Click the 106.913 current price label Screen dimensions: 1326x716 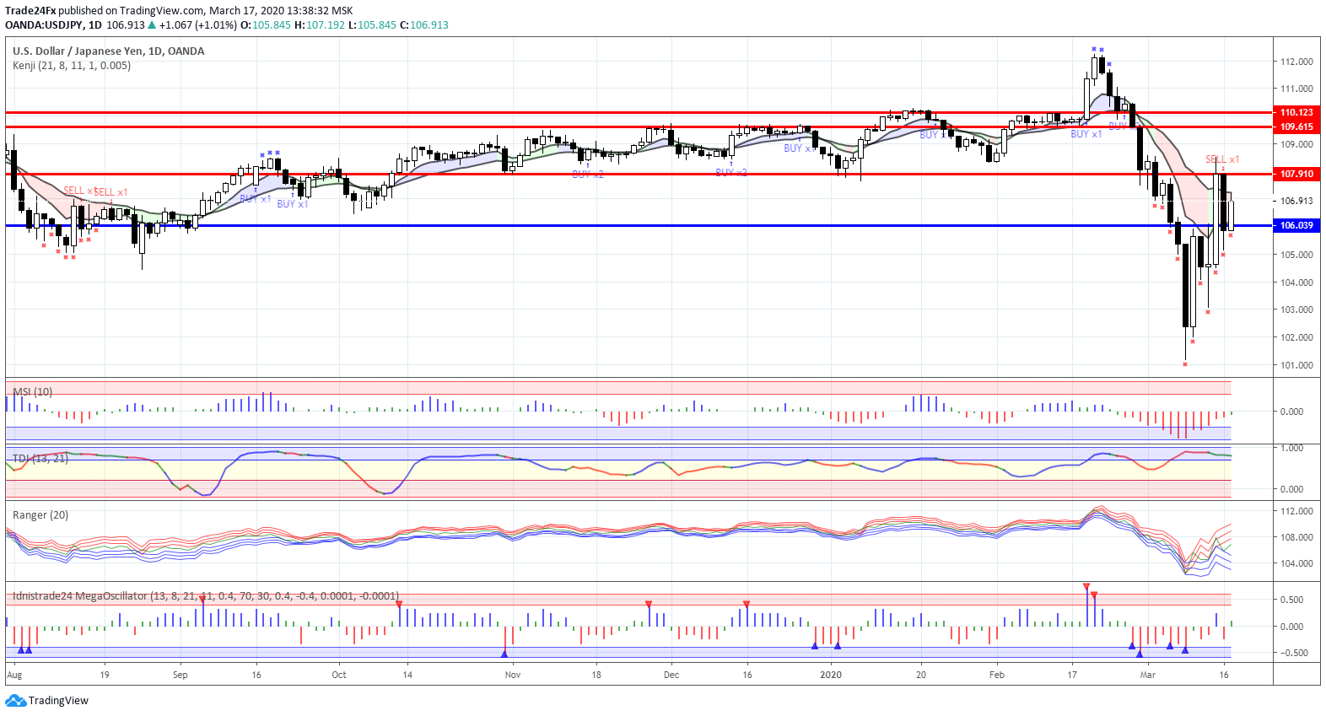[1296, 201]
